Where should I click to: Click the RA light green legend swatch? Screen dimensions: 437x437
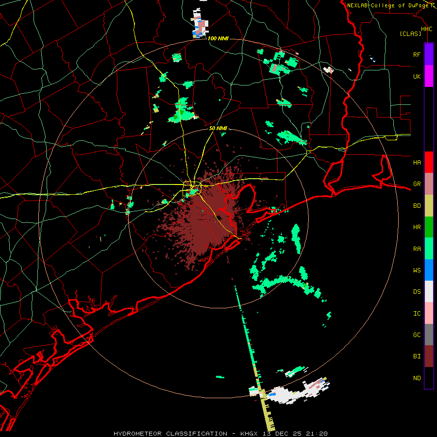point(429,249)
